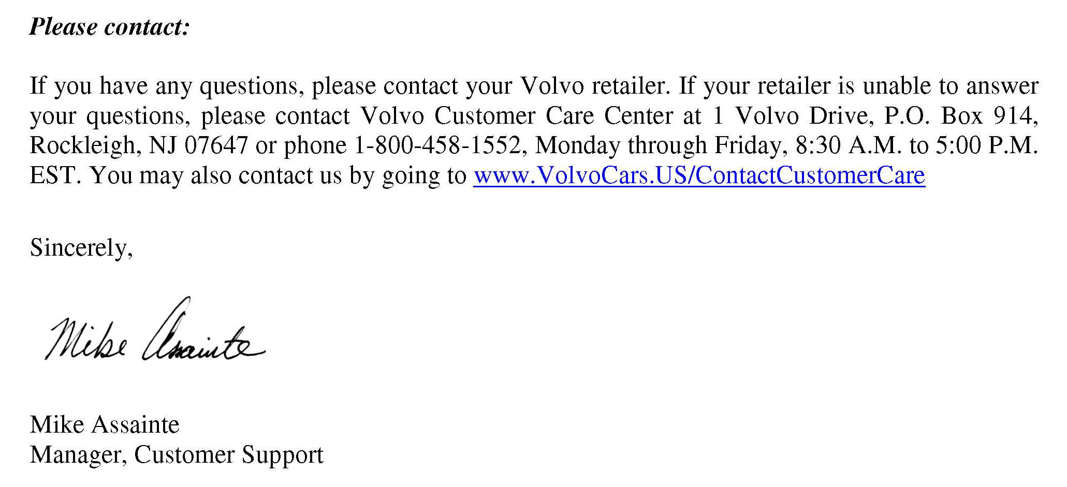Viewport: 1067px width, 487px height.
Task: Open the VolvoCars.US ContactCustomerCare link
Action: click(699, 175)
